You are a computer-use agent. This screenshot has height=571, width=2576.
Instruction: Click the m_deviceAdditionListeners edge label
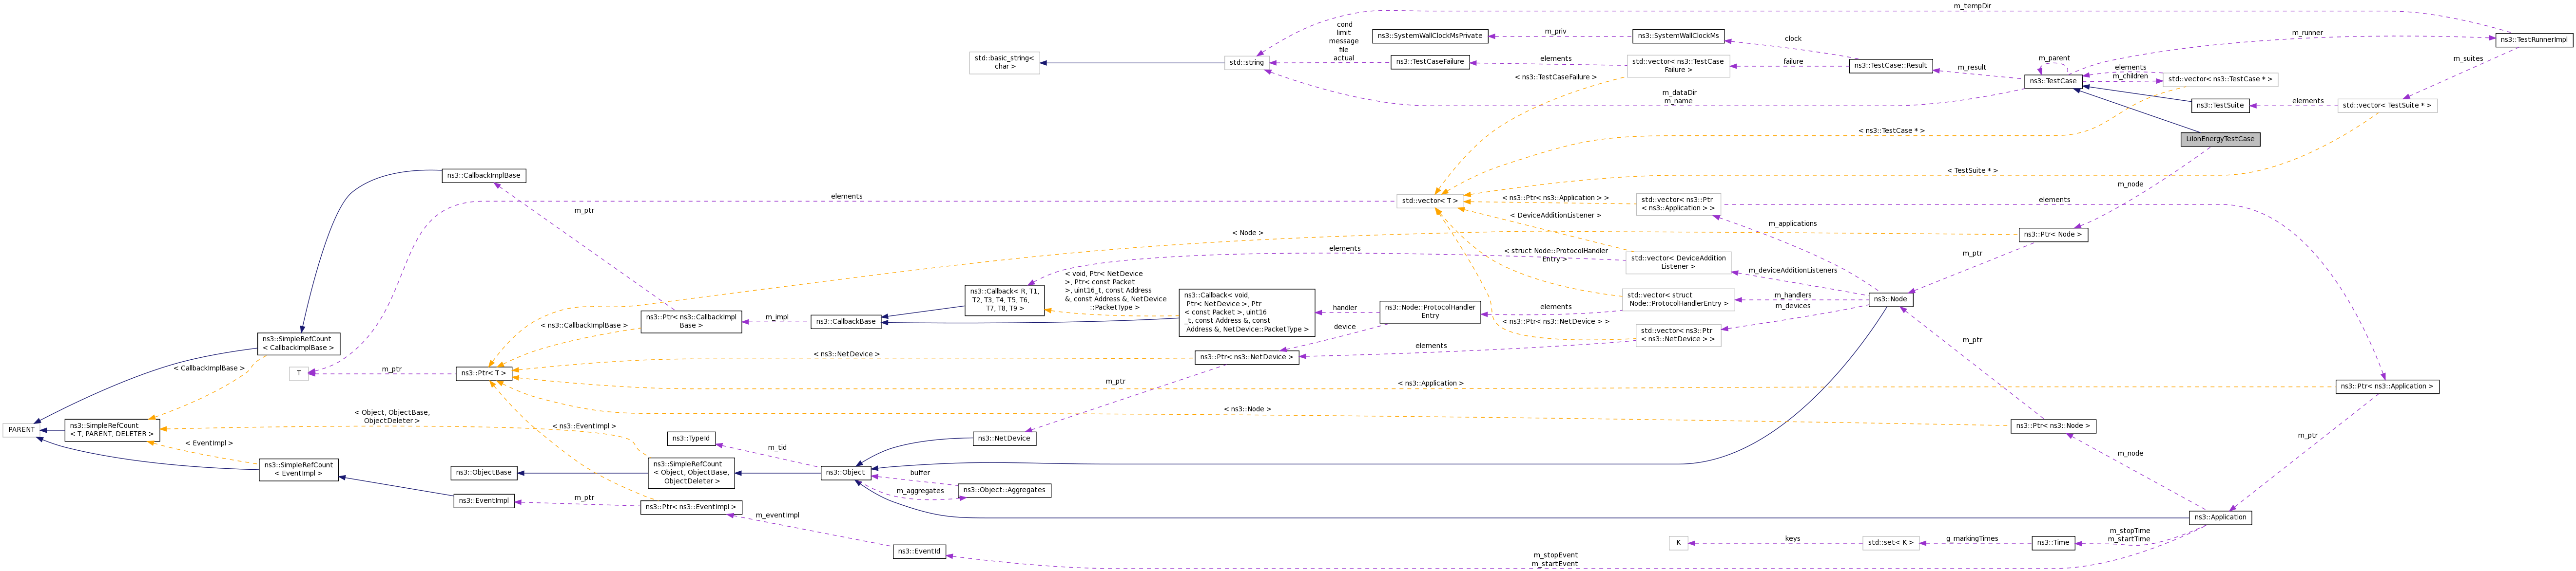[1793, 271]
